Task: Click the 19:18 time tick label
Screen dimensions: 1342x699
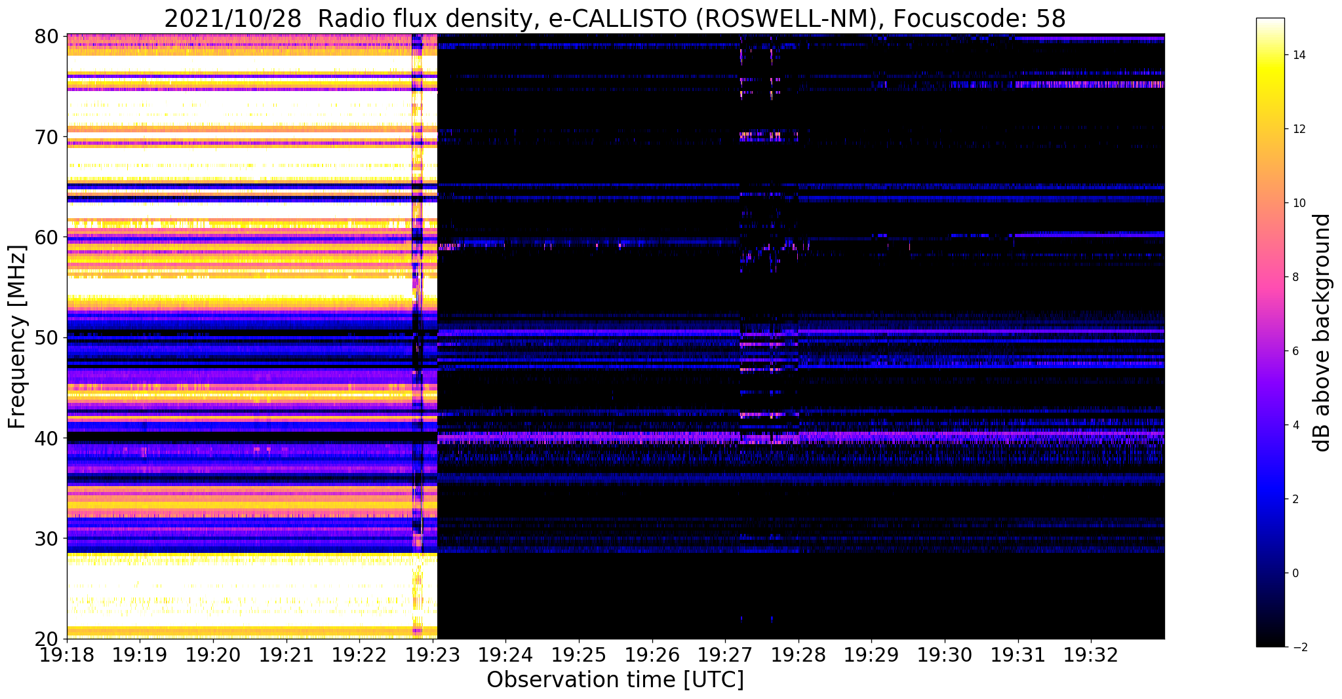Action: 67,654
